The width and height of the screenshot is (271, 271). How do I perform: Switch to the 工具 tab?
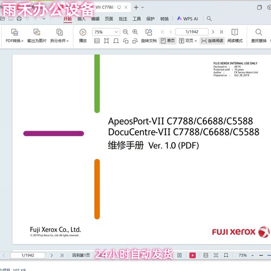click(x=137, y=19)
